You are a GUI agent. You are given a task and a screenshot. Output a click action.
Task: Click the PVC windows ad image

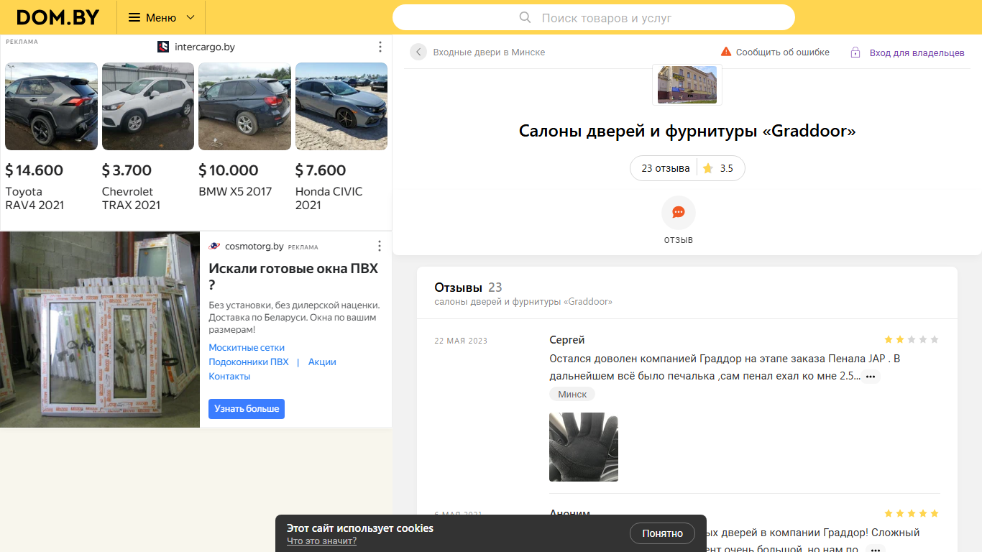[x=100, y=329]
